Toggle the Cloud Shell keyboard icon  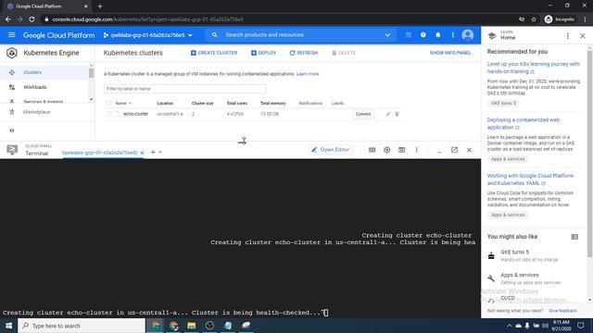pos(372,150)
